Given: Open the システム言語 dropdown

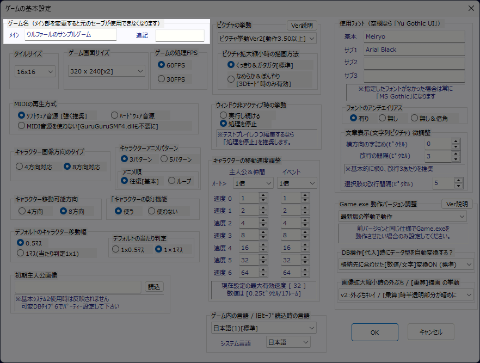Looking at the screenshot, I should [x=288, y=342].
